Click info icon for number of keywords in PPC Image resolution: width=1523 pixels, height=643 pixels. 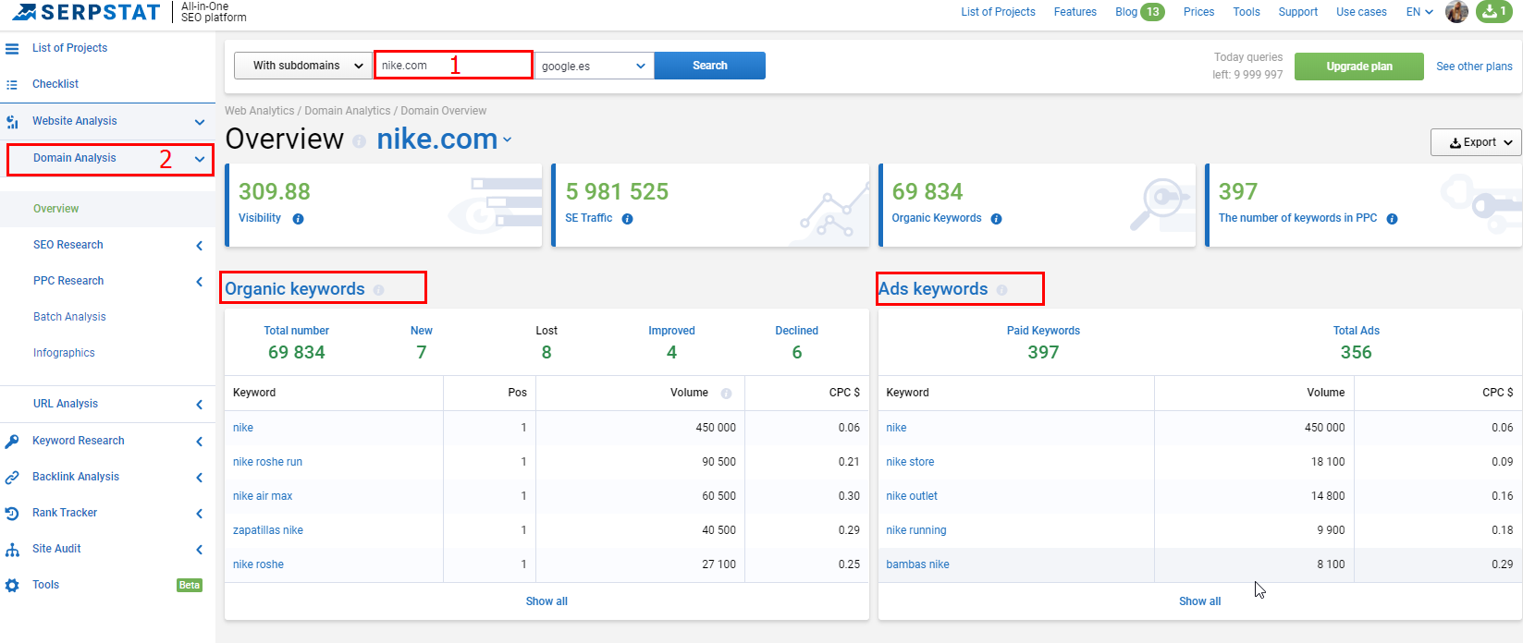(1392, 219)
